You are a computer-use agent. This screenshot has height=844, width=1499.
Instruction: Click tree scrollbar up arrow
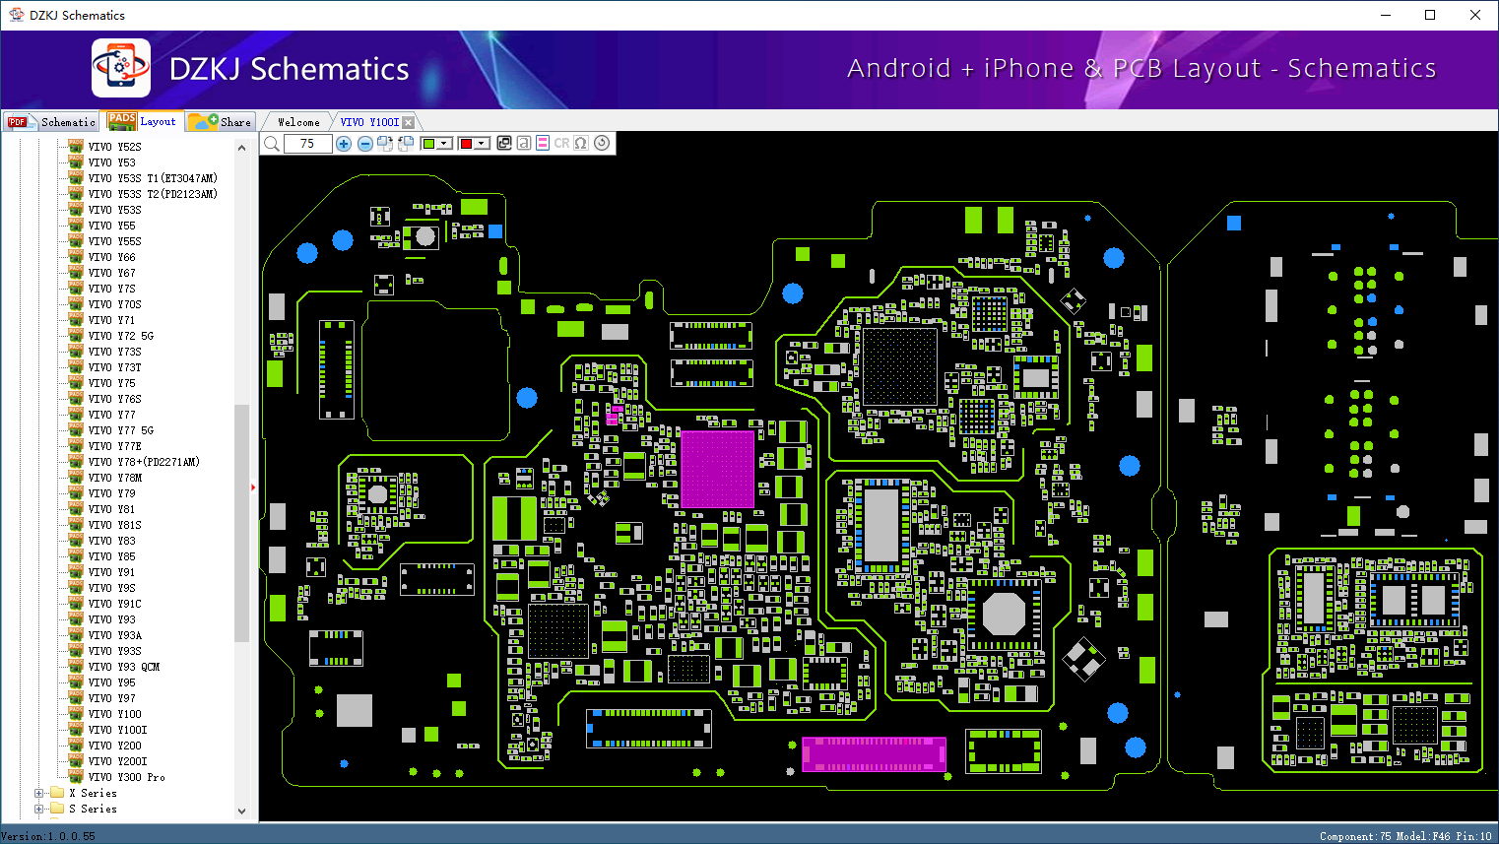242,148
